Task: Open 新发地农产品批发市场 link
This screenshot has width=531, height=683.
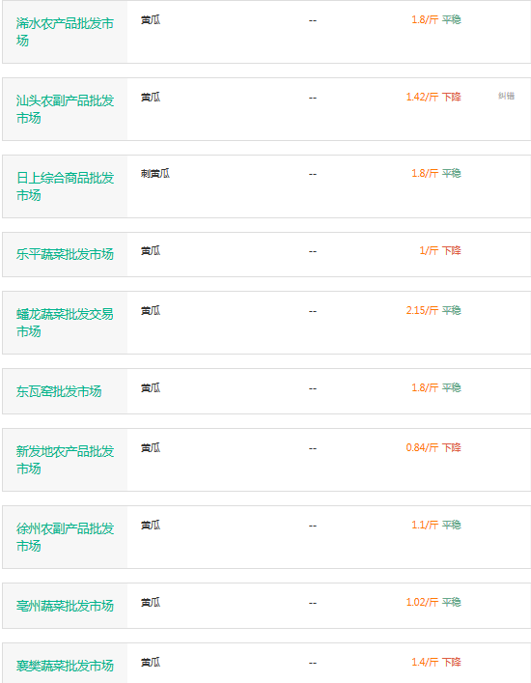Action: [65, 460]
